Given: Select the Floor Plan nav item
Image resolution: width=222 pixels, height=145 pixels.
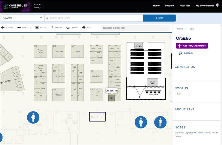Looking at the screenshot, I should pos(185,6).
